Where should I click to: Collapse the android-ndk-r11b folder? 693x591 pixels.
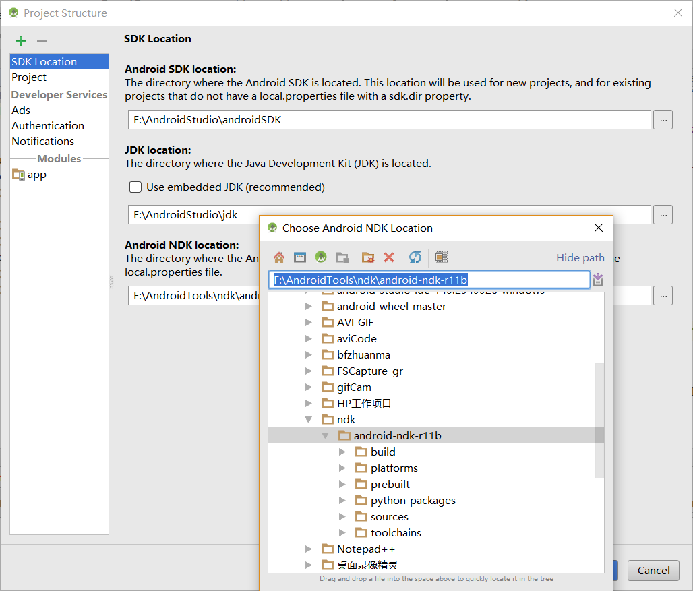[326, 435]
